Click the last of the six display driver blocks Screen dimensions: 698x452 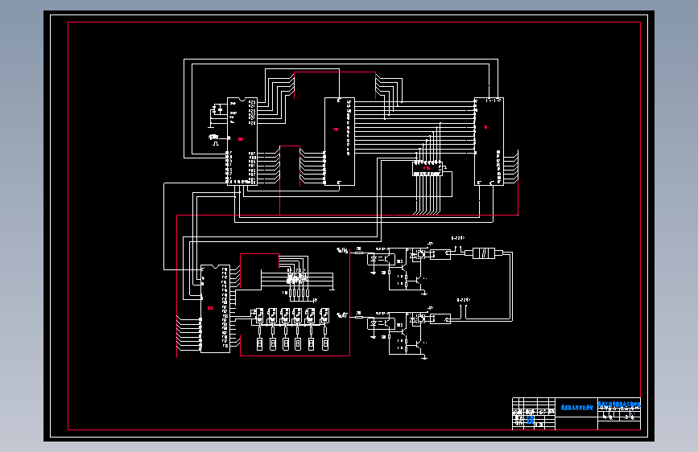[x=324, y=315]
